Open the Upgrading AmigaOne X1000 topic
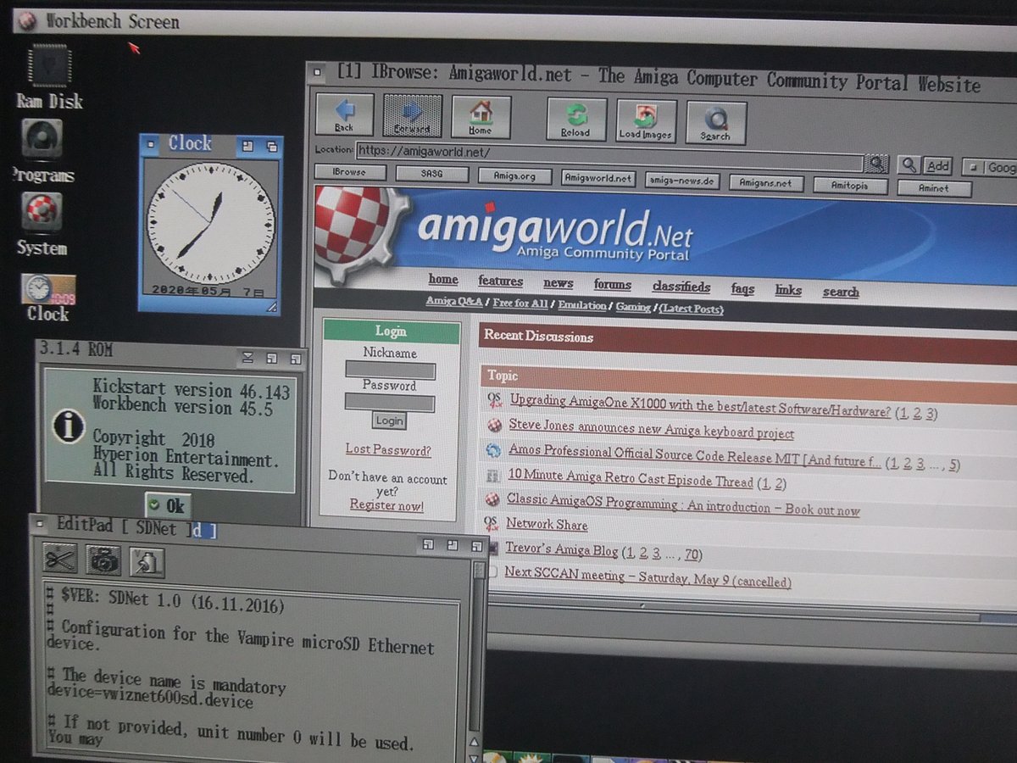Screen dimensions: 1017x763 point(700,406)
